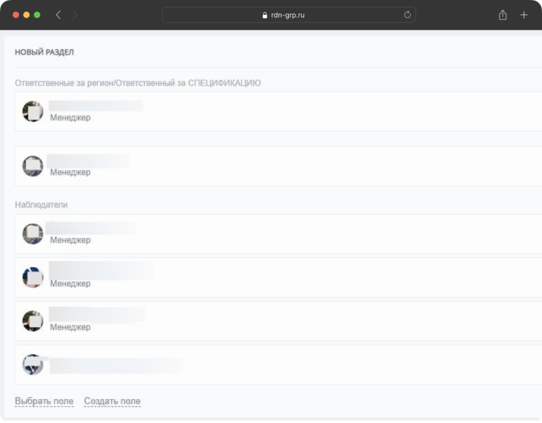Click the last observer's avatar in list
The image size is (542, 423).
coord(33,364)
